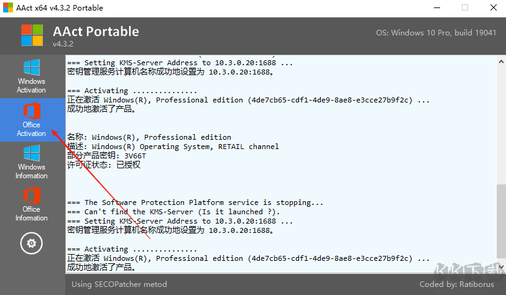
Task: Click the 'Software Protection Platform service is stopping' line
Action: pos(195,202)
